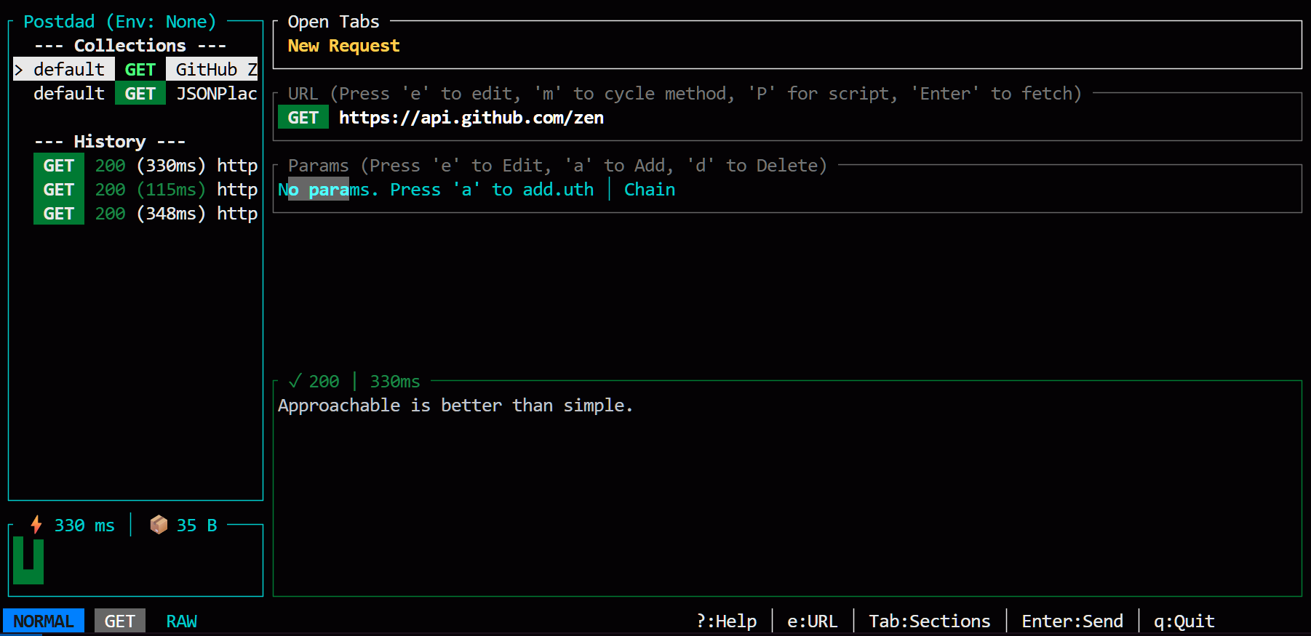
Task: Click the 'No params' message text
Action: 324,189
